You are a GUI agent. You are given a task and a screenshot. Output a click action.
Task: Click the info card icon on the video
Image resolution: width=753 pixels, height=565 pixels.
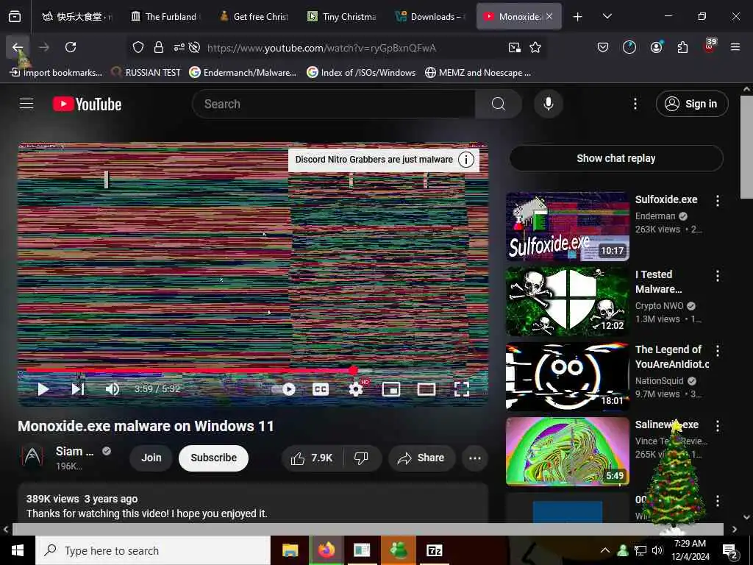pyautogui.click(x=465, y=160)
